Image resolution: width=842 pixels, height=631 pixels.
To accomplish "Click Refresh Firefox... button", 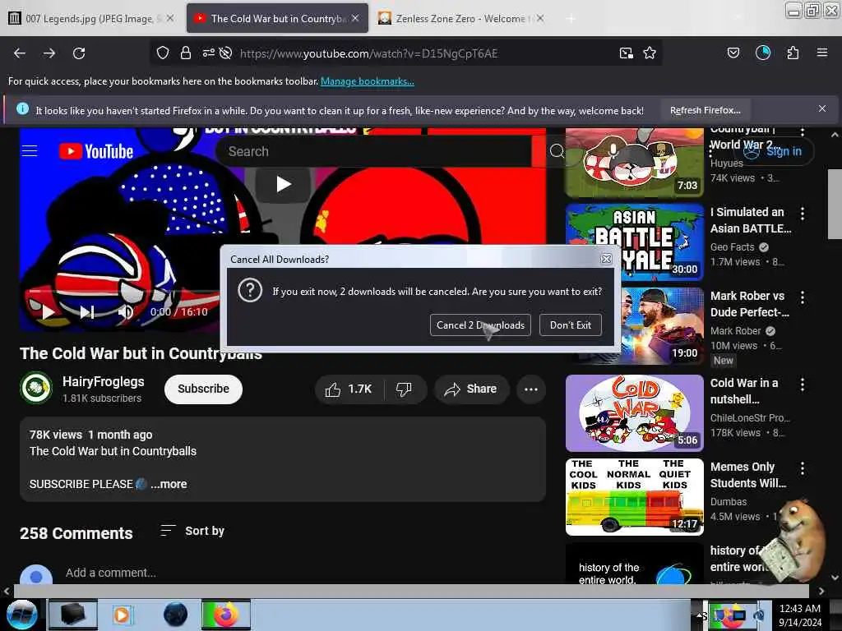I will click(705, 111).
